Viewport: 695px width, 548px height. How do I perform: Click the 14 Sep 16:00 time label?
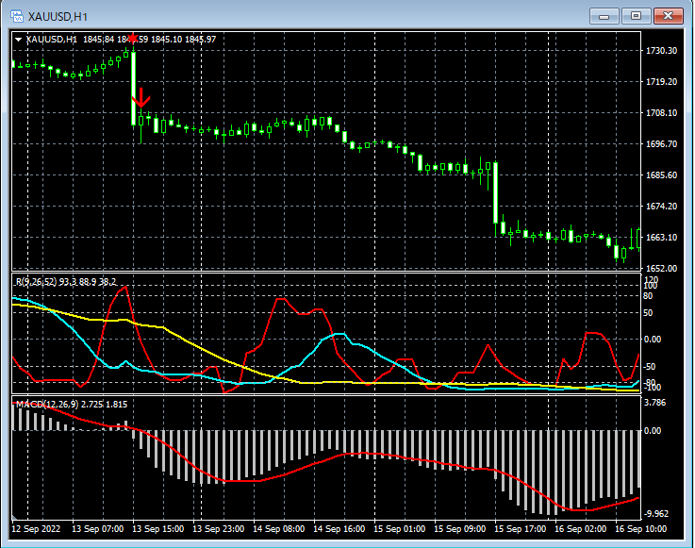click(339, 529)
